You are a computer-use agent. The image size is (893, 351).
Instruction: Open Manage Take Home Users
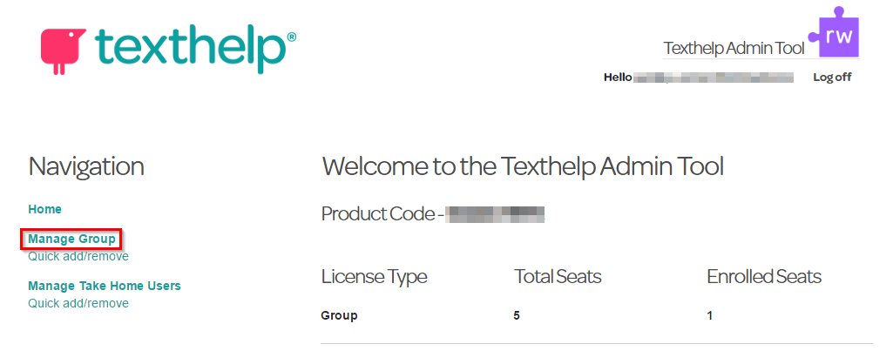pyautogui.click(x=105, y=286)
